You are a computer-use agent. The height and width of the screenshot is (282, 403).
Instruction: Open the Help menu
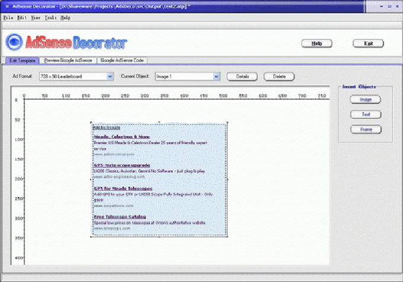[x=65, y=18]
